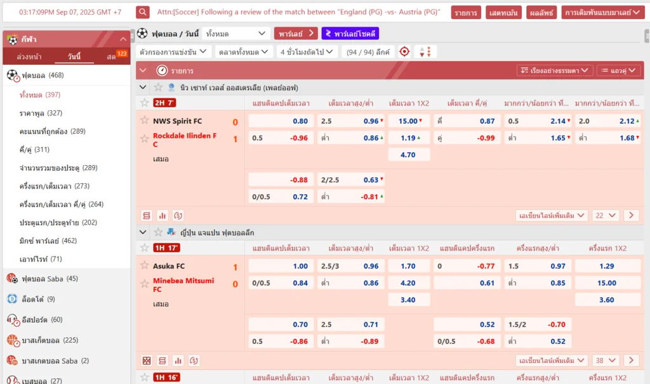This screenshot has width=650, height=384.
Task: Select มิกซ์ พาร์เลย์ (462) in sidebar
Action: tap(48, 241)
